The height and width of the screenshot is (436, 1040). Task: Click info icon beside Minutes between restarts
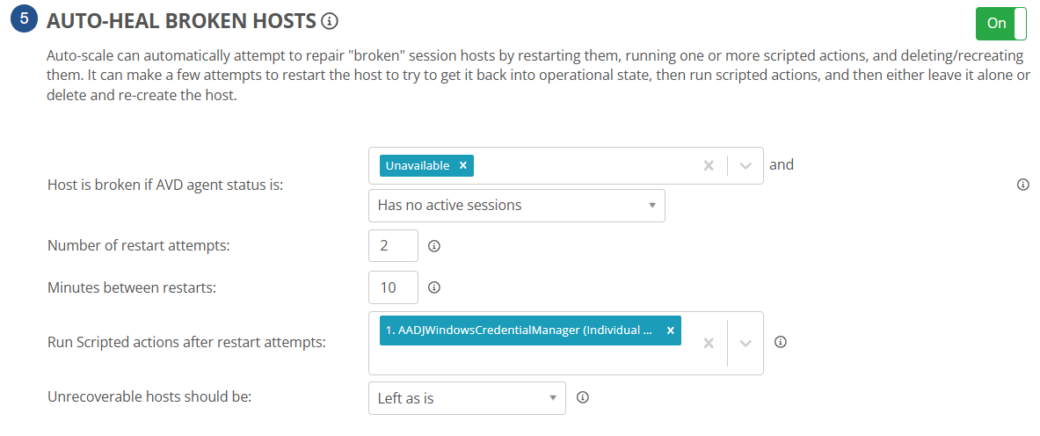click(x=433, y=287)
